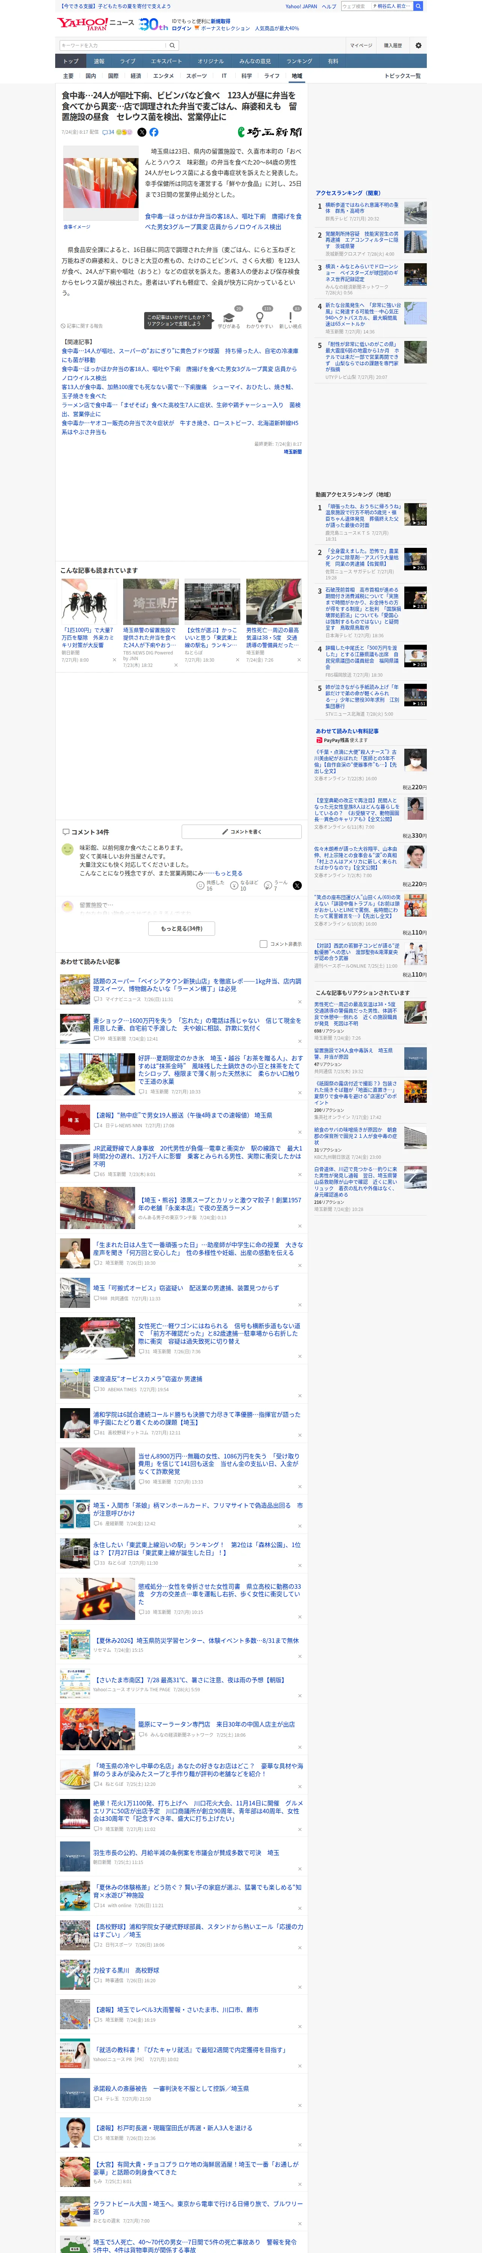Click the うーん reaction on the comment
This screenshot has height=2253, width=482.
[x=276, y=885]
